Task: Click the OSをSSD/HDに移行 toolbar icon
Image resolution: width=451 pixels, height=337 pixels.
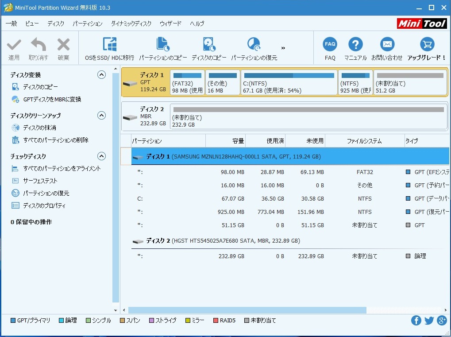Action: pyautogui.click(x=109, y=44)
